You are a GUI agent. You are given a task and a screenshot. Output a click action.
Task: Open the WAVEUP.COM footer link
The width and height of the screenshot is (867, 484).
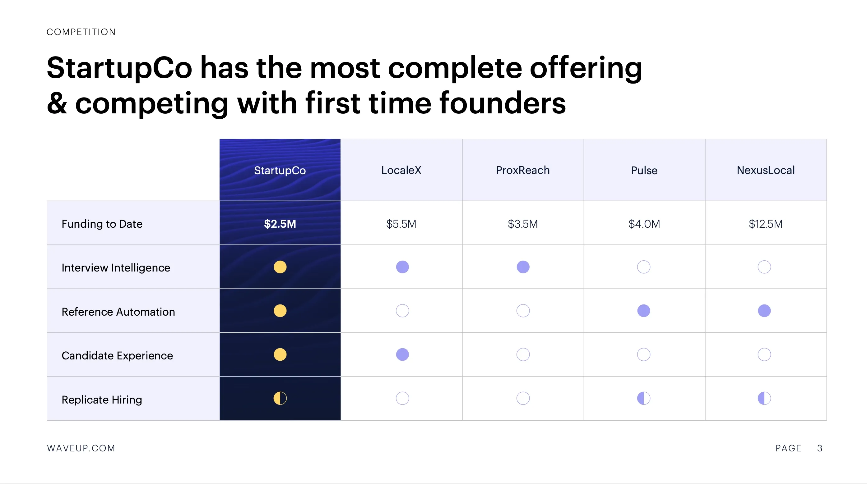pos(81,448)
